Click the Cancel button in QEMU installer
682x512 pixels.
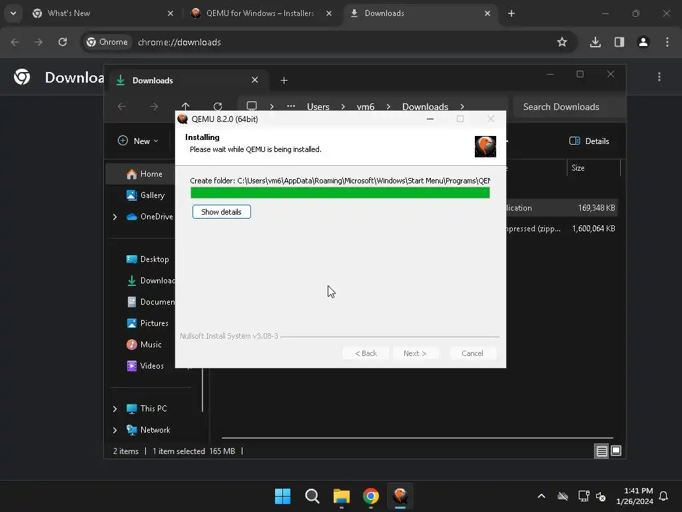coord(472,353)
